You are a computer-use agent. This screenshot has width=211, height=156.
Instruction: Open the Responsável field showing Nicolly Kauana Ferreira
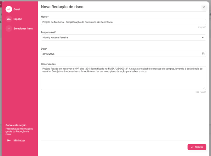[x=120, y=38]
